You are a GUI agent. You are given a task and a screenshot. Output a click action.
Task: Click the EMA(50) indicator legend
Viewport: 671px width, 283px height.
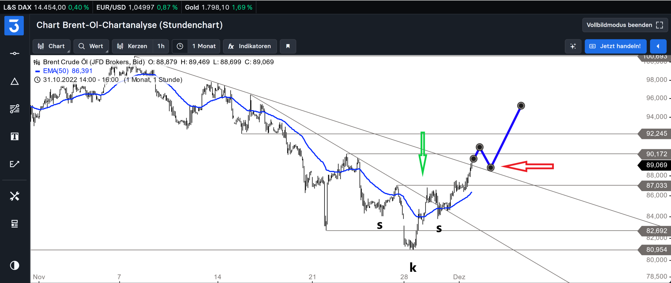pyautogui.click(x=64, y=71)
